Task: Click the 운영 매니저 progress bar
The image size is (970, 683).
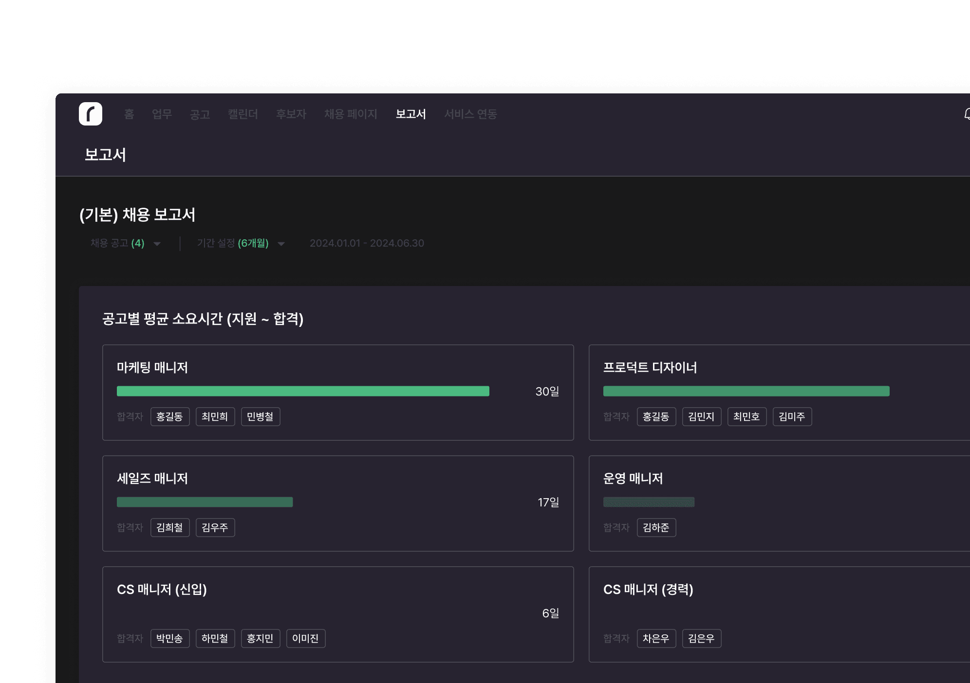Action: coord(649,502)
